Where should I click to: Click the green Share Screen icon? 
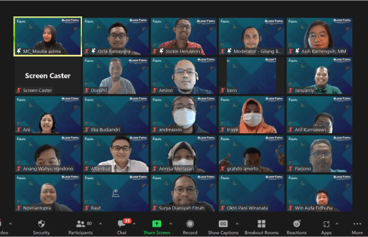tap(157, 224)
